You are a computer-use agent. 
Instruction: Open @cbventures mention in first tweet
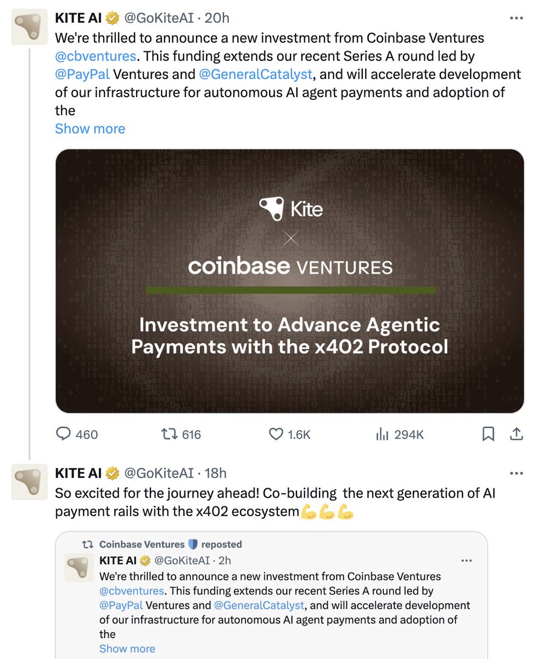95,56
